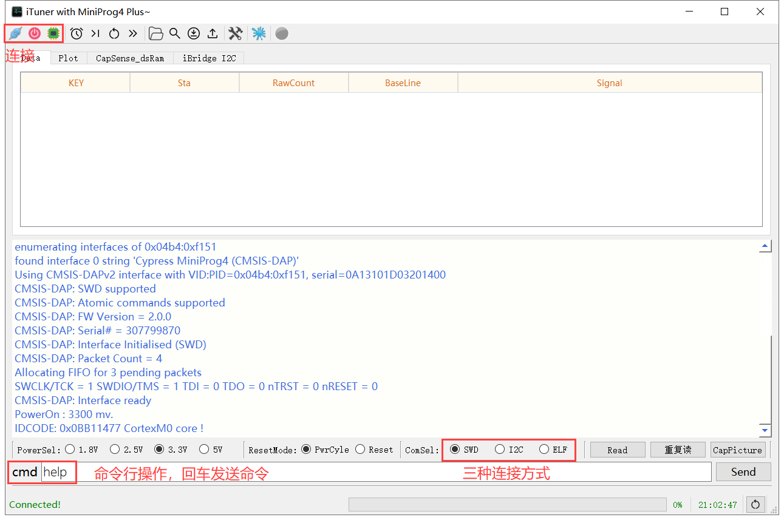The image size is (784, 520).
Task: Click the Signal column header
Action: coord(610,83)
